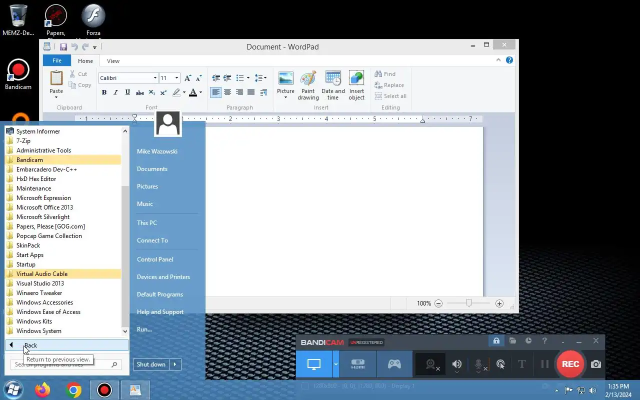
Task: Open the Paragraph settings icon
Action: pyautogui.click(x=263, y=92)
